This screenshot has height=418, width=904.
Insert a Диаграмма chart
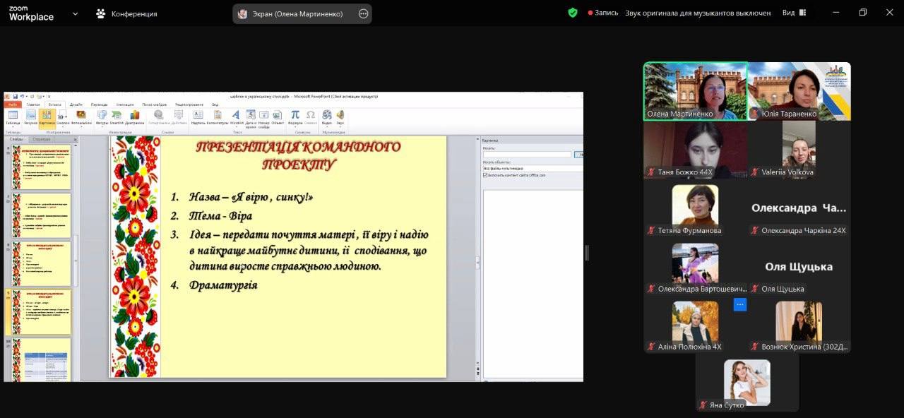point(134,117)
